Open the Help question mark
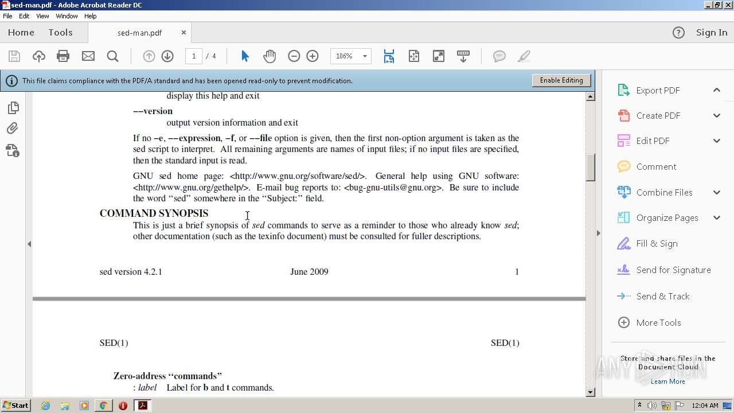734x413 pixels. tap(678, 33)
